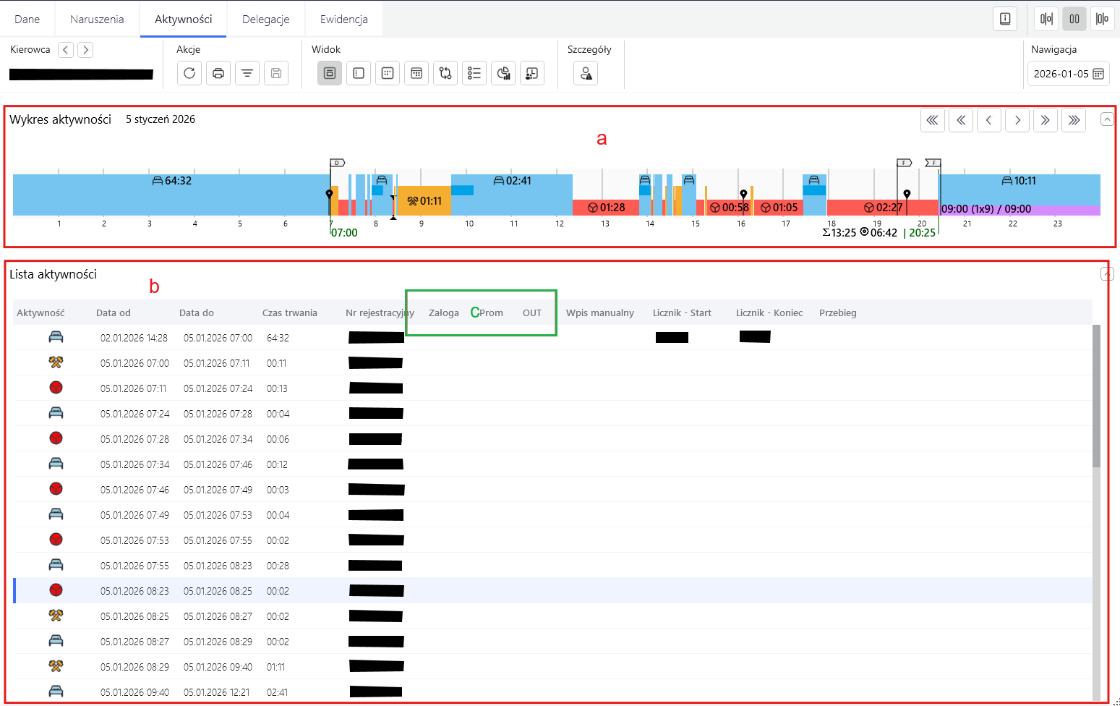This screenshot has height=706, width=1120.
Task: Open the pie chart statistics view in Widok
Action: click(503, 73)
